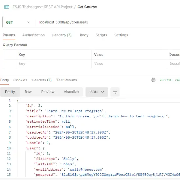Open the Settings tab
180x180 pixels.
coord(121,35)
